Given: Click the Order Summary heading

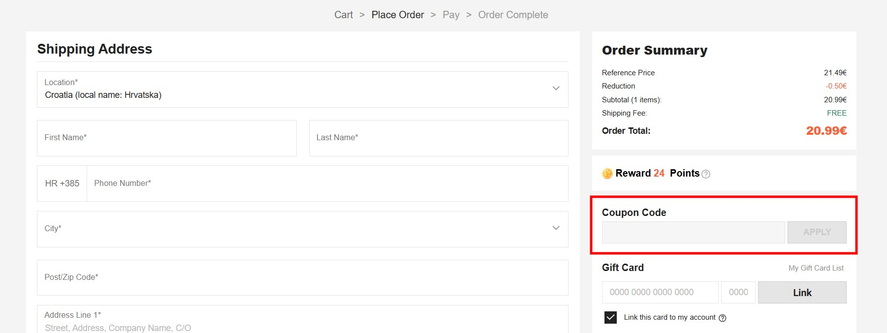Looking at the screenshot, I should coord(655,50).
